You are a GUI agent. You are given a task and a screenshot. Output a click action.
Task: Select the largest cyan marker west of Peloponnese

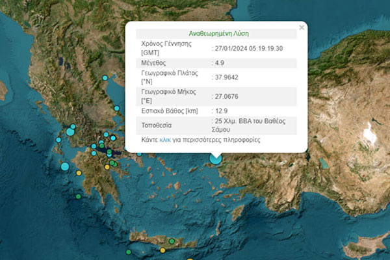64,168
